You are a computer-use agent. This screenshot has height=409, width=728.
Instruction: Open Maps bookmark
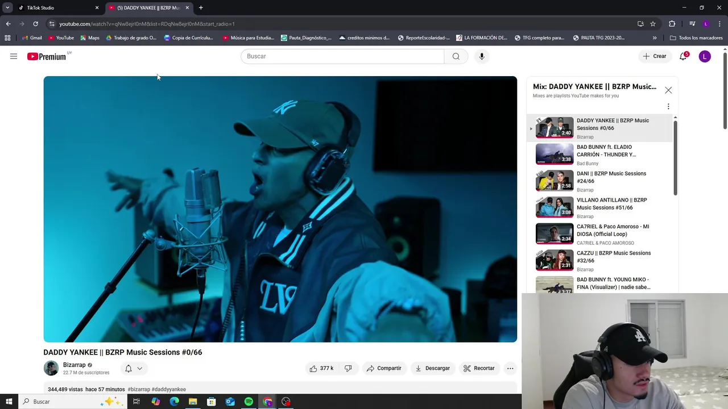point(90,38)
